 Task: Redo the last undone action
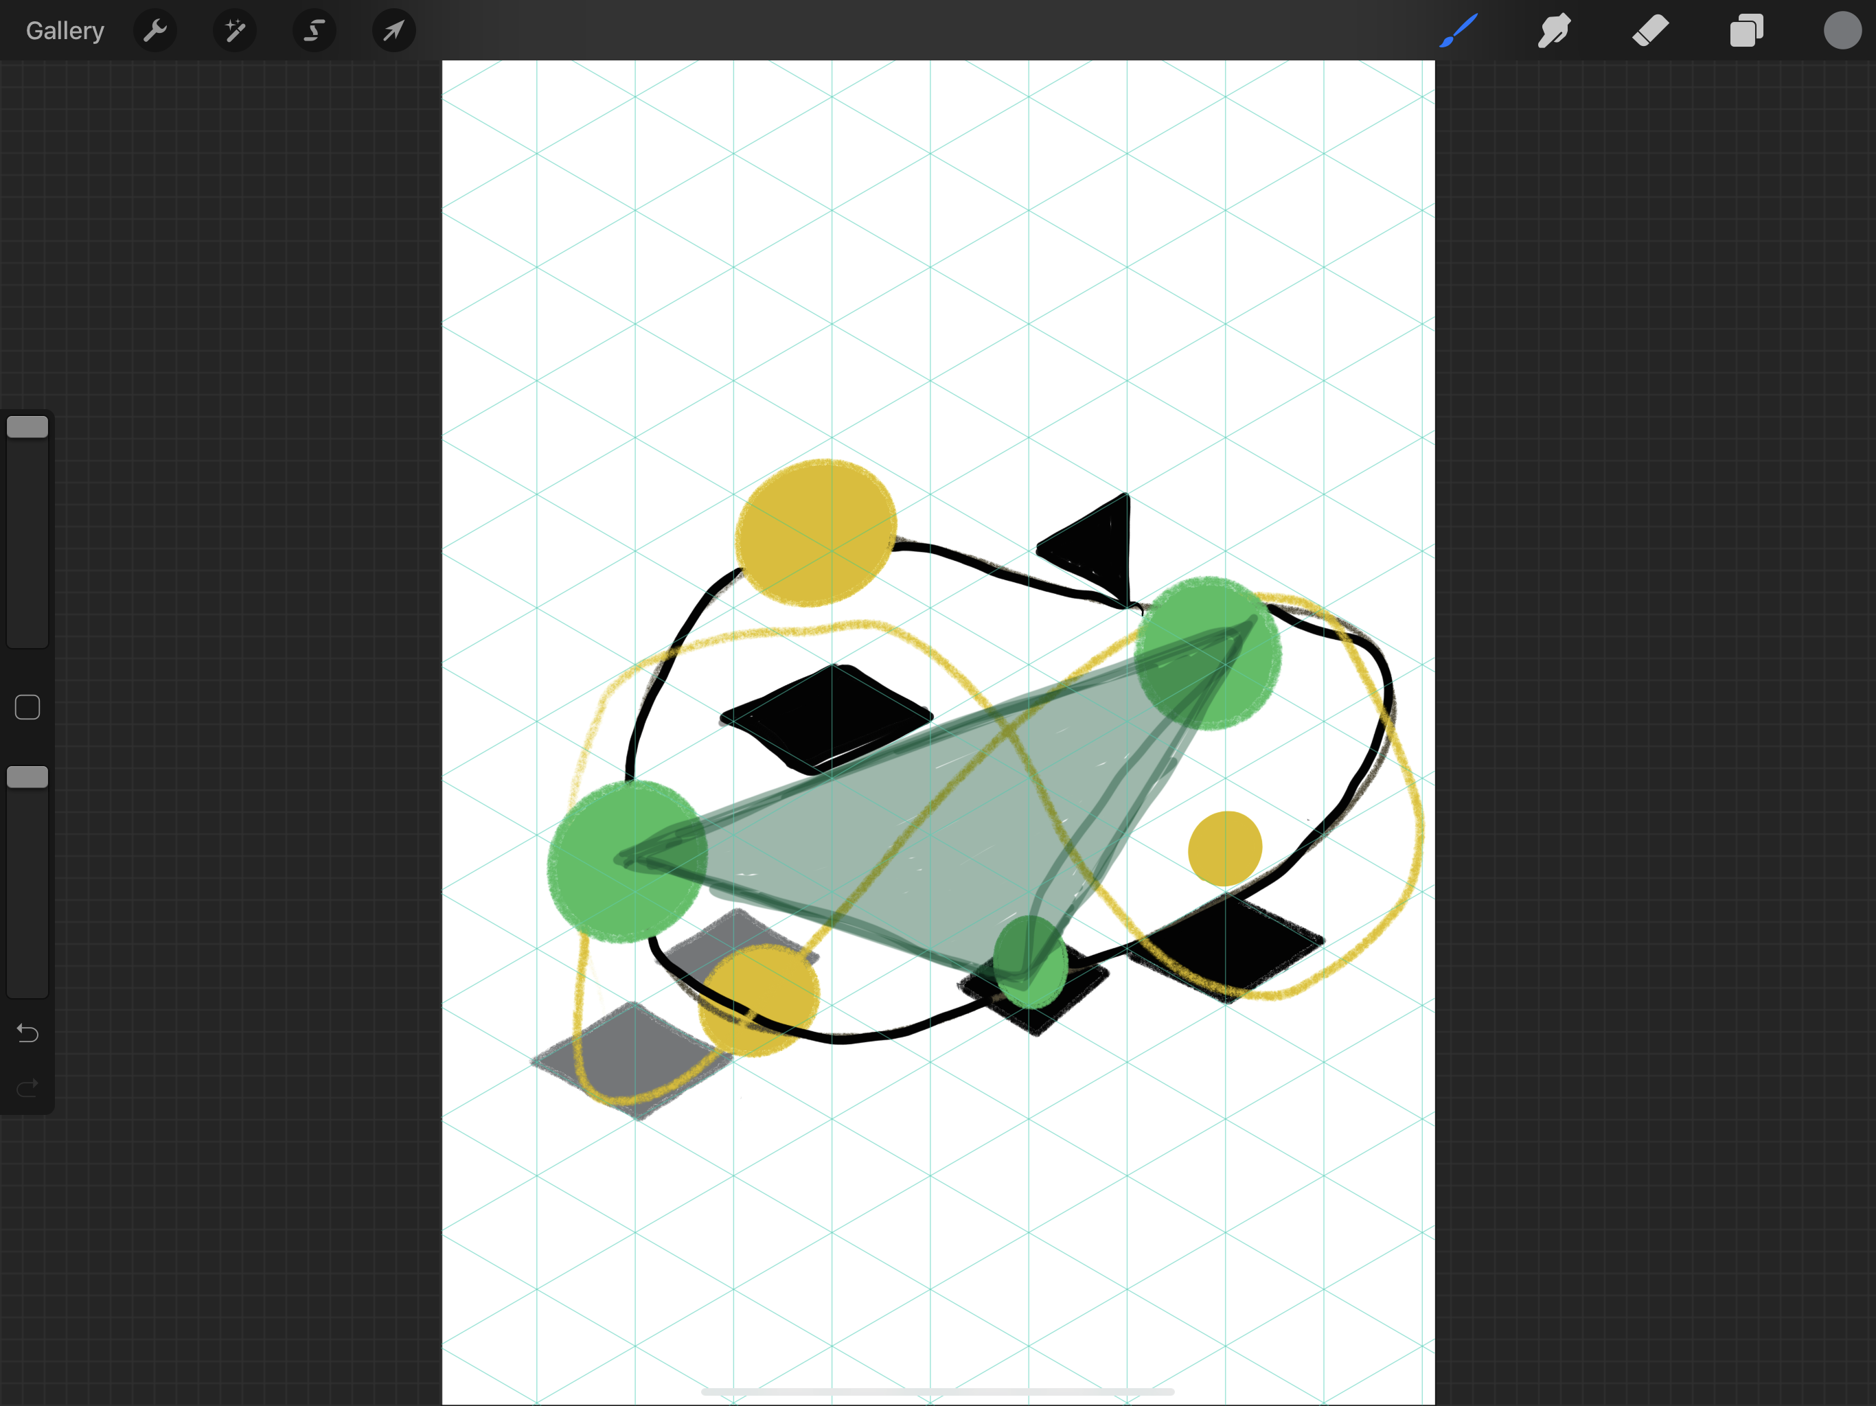27,1087
